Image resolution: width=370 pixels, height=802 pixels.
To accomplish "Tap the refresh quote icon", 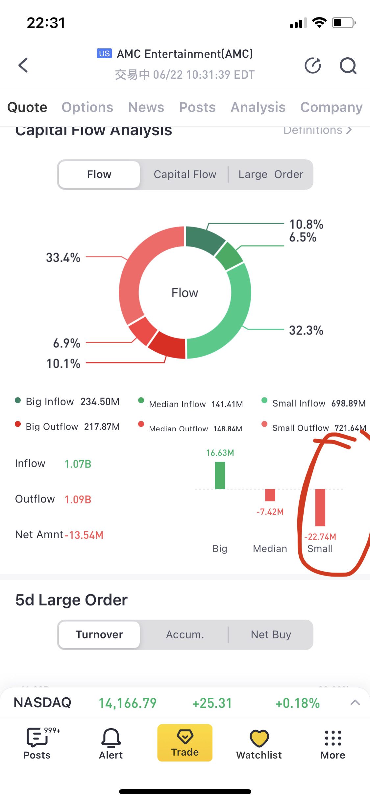I will pos(312,66).
